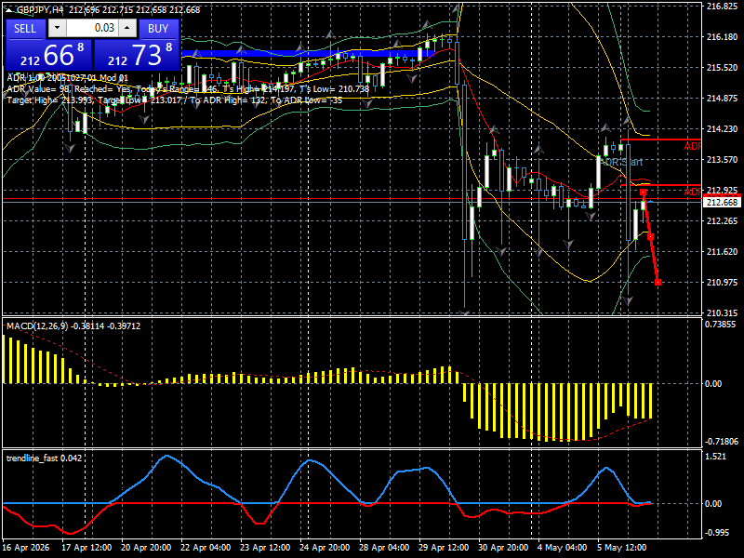The image size is (744, 558).
Task: Click the 211.620 price scale label
Action: [x=723, y=251]
